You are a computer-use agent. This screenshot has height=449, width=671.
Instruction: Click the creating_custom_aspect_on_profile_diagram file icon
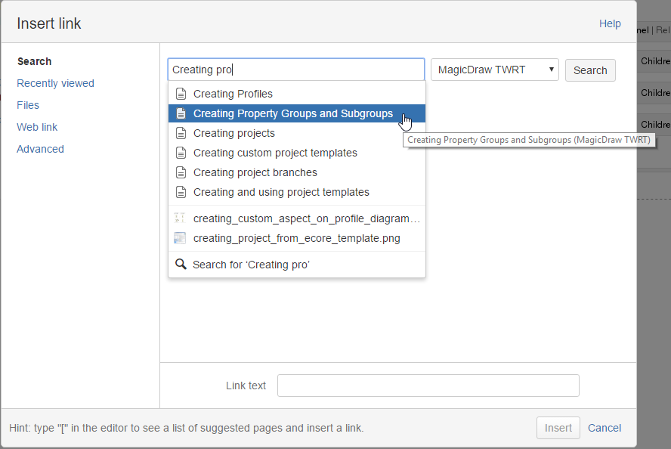pyautogui.click(x=180, y=218)
